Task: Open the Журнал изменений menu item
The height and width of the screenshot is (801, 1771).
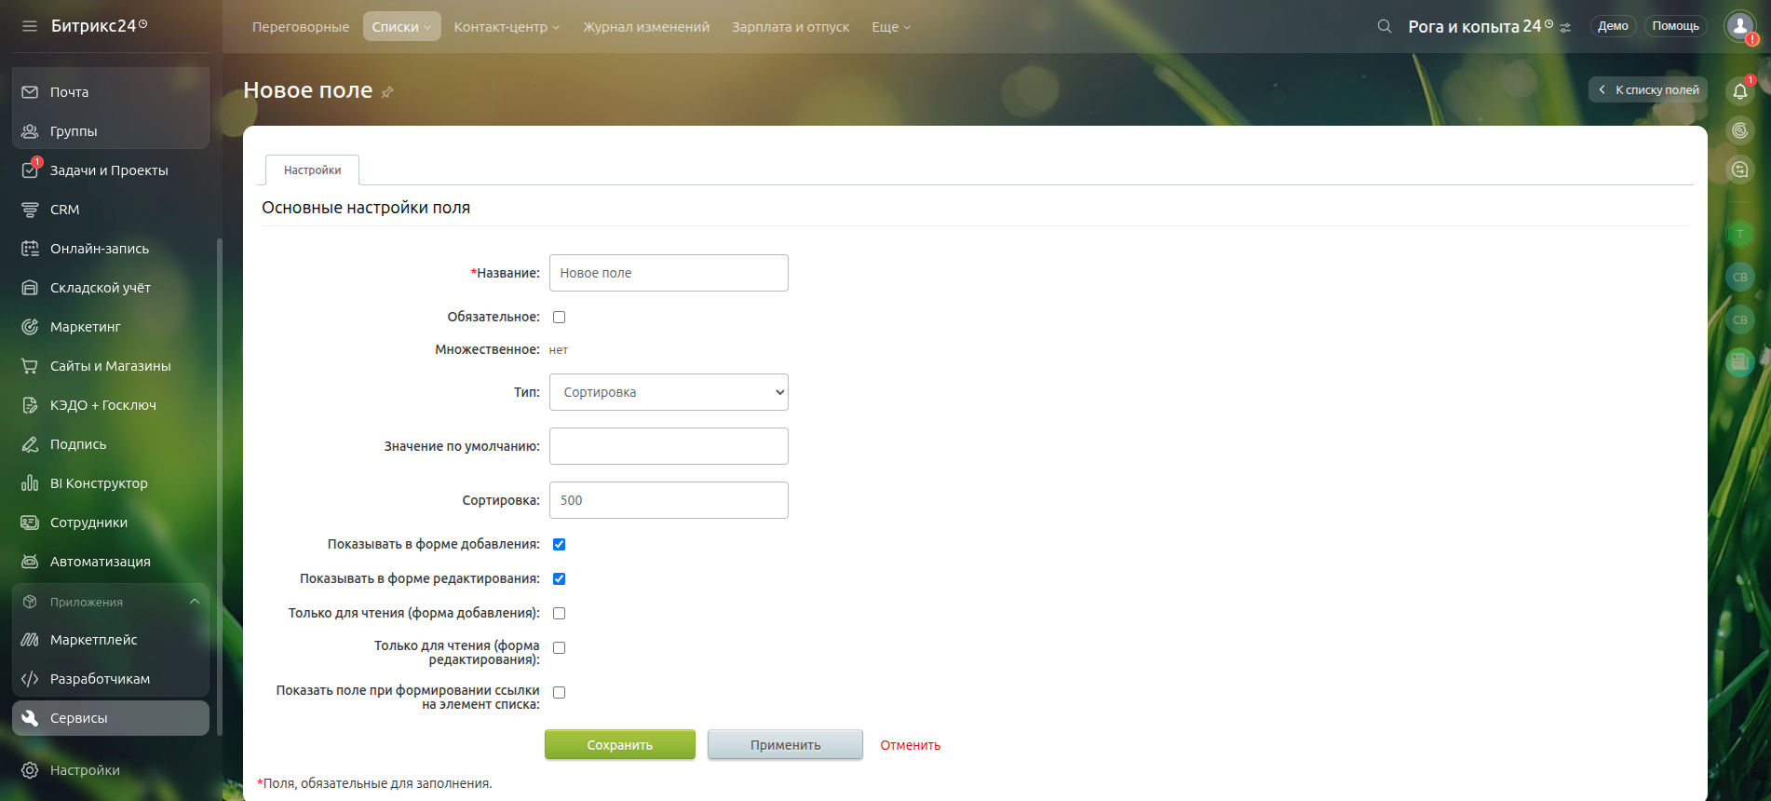Action: click(x=646, y=27)
